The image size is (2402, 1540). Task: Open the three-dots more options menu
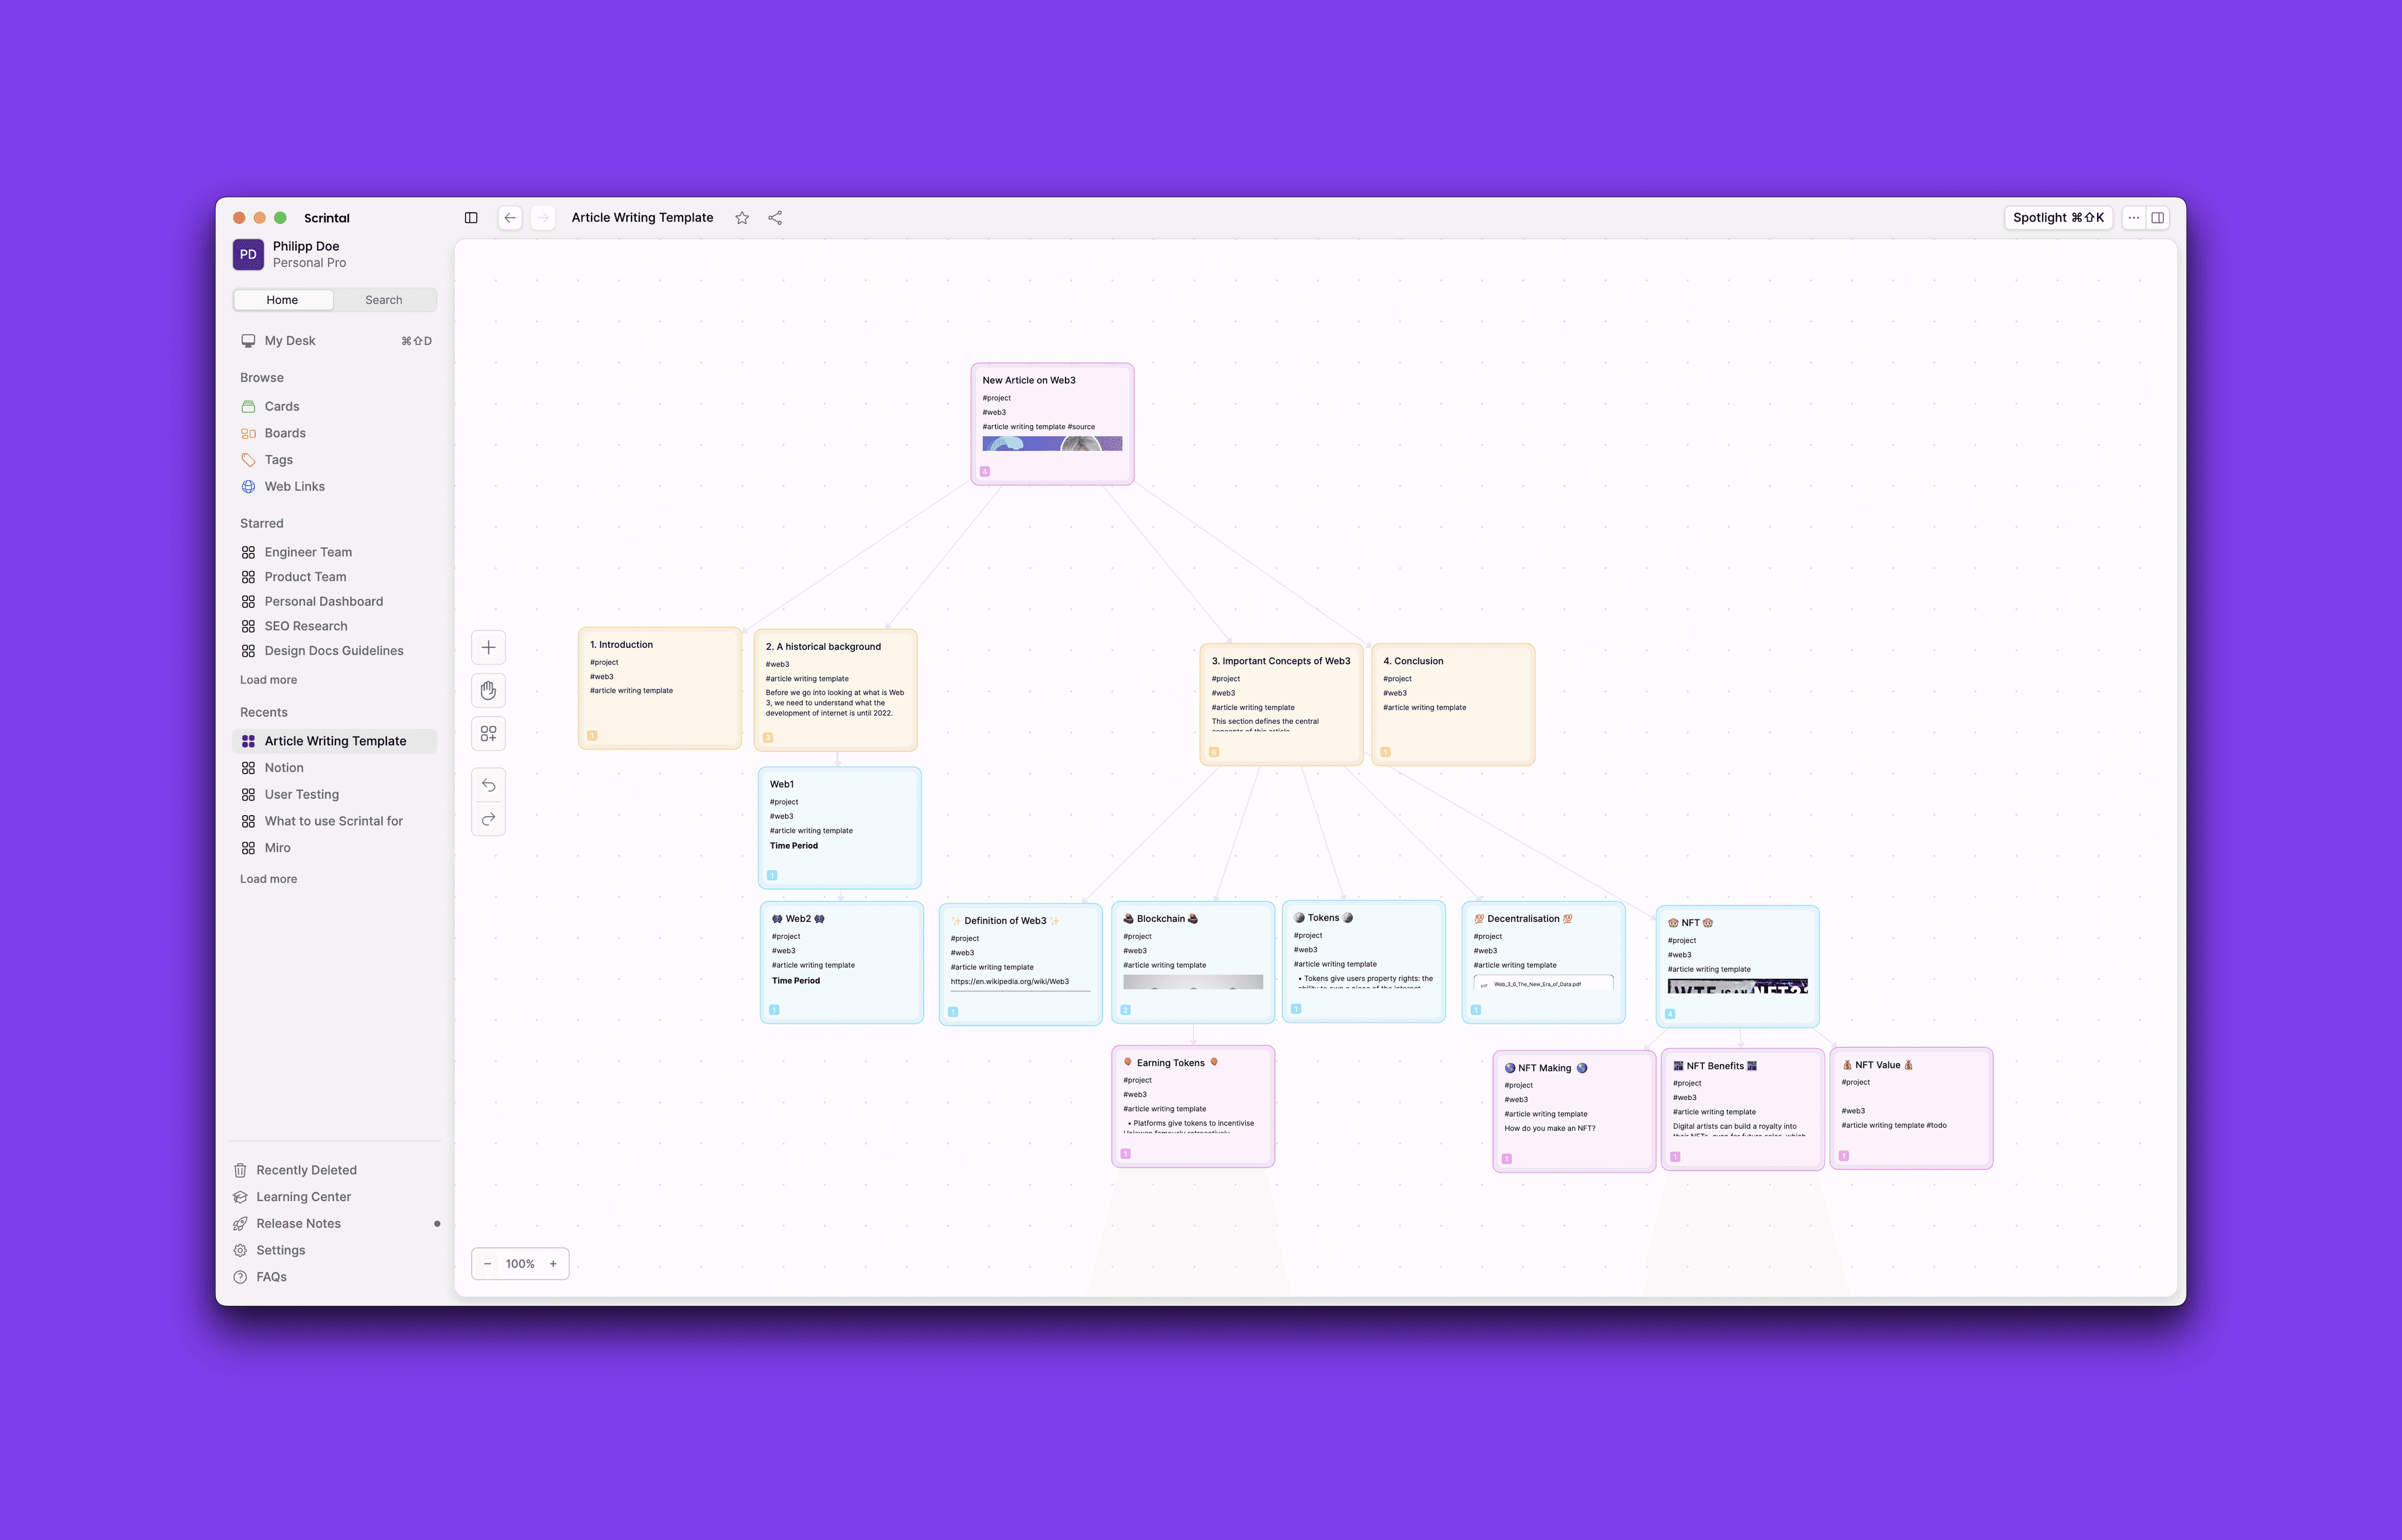click(2134, 218)
